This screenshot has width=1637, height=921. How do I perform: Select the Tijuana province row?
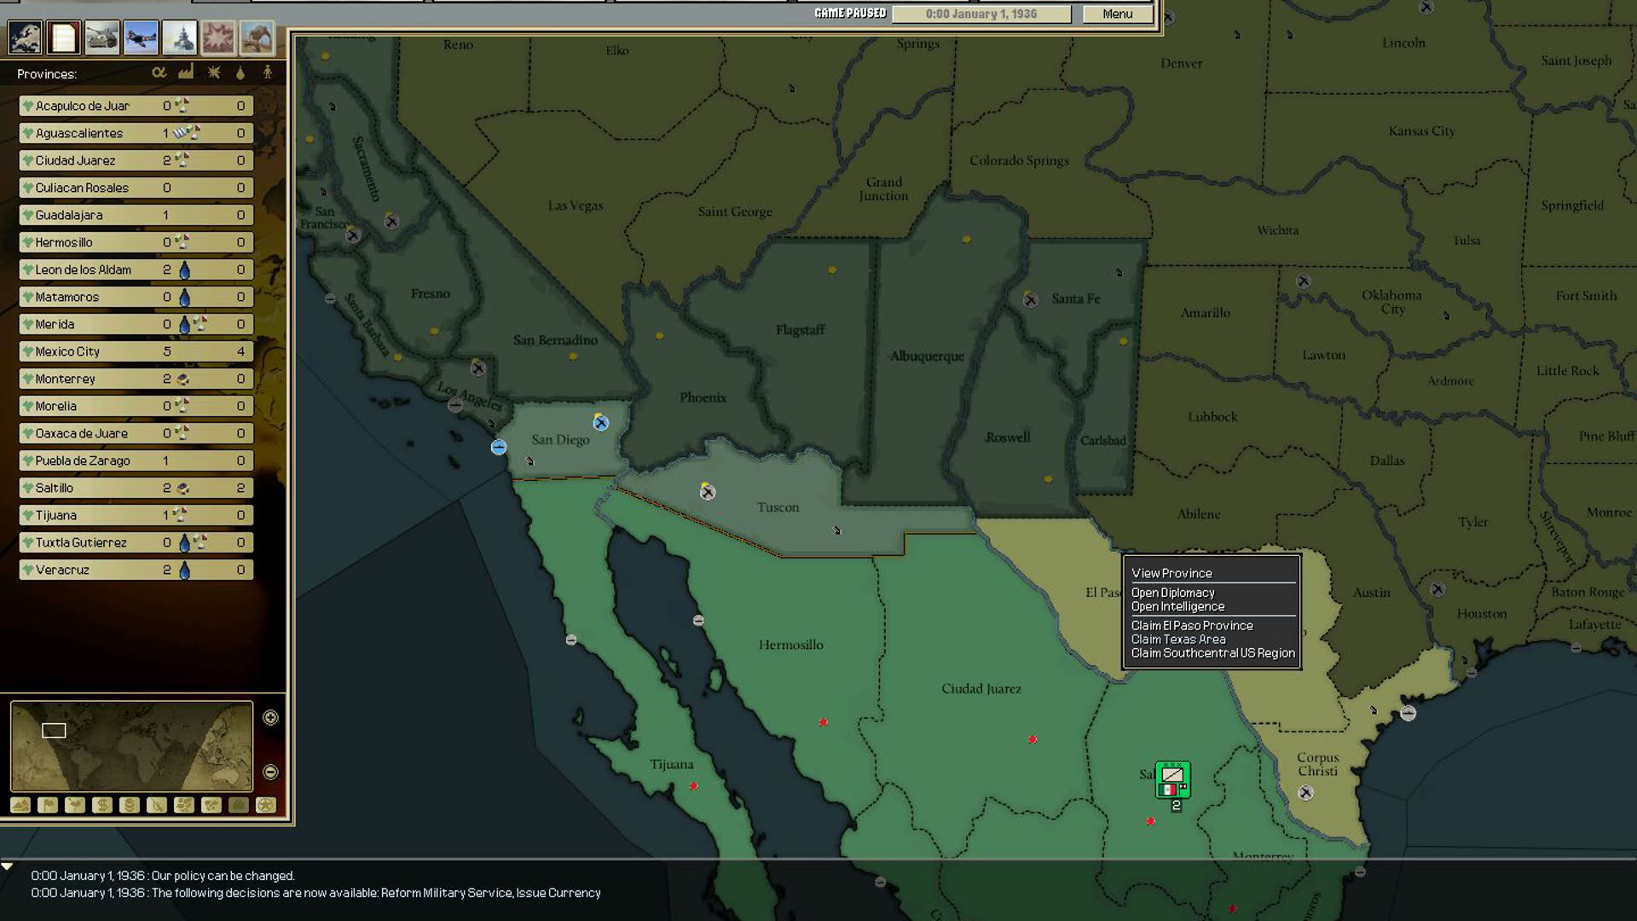click(136, 515)
